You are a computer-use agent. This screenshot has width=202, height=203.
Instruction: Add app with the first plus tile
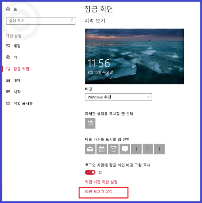(x=136, y=149)
